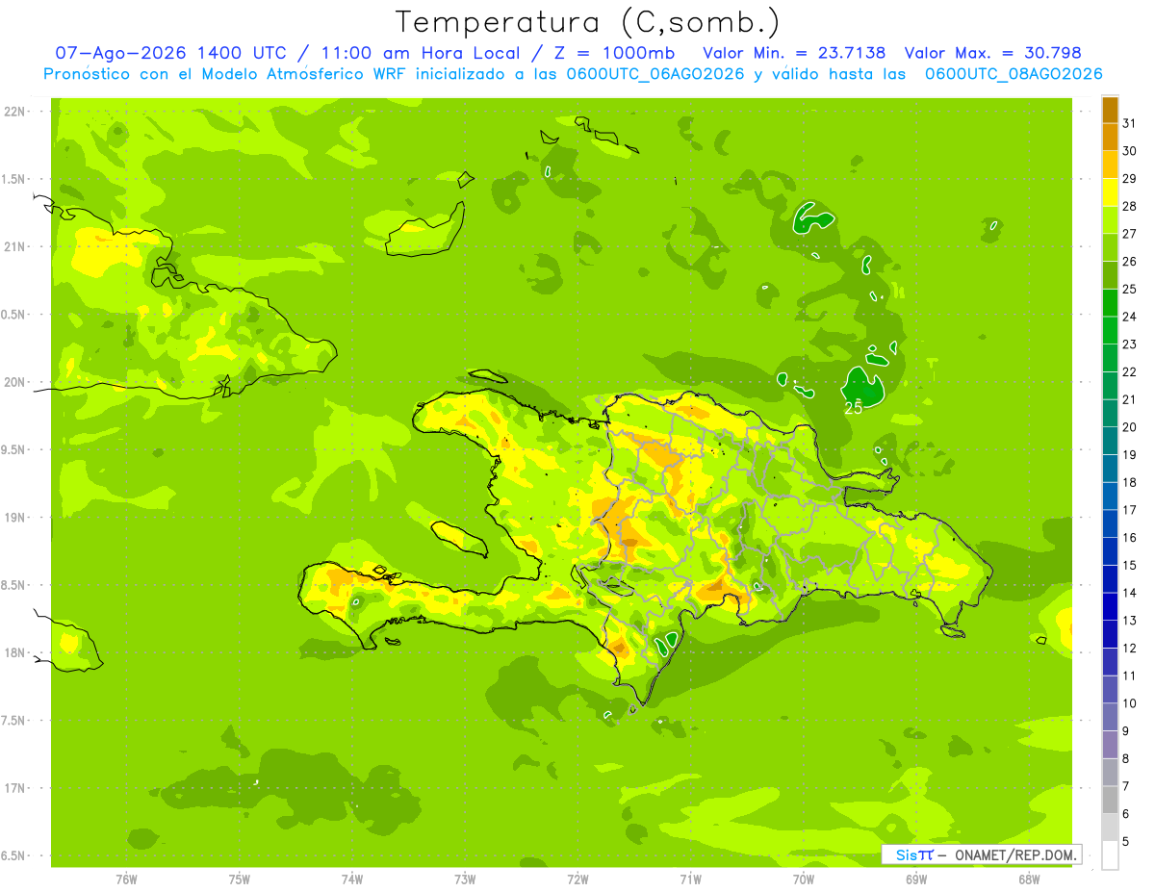
Task: Click the '70W' longitude label
Action: (804, 879)
